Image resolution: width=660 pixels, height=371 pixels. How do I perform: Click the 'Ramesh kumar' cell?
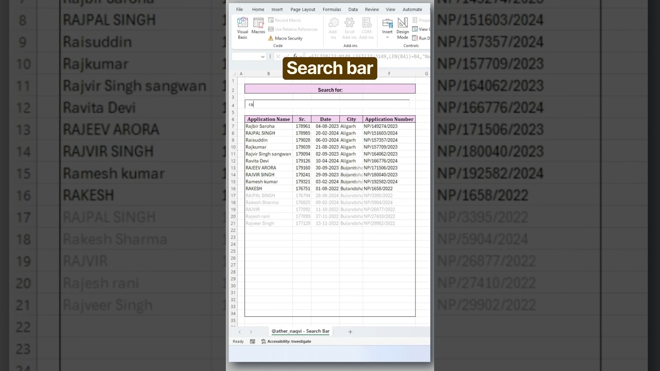269,181
